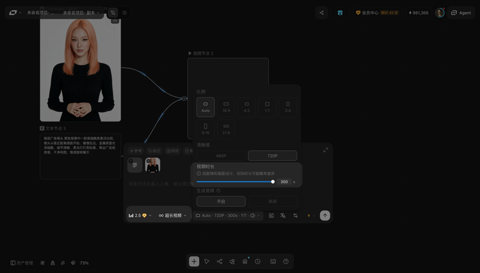The image size is (480, 273).
Task: Open 会员中心 membership center
Action: coord(377,13)
